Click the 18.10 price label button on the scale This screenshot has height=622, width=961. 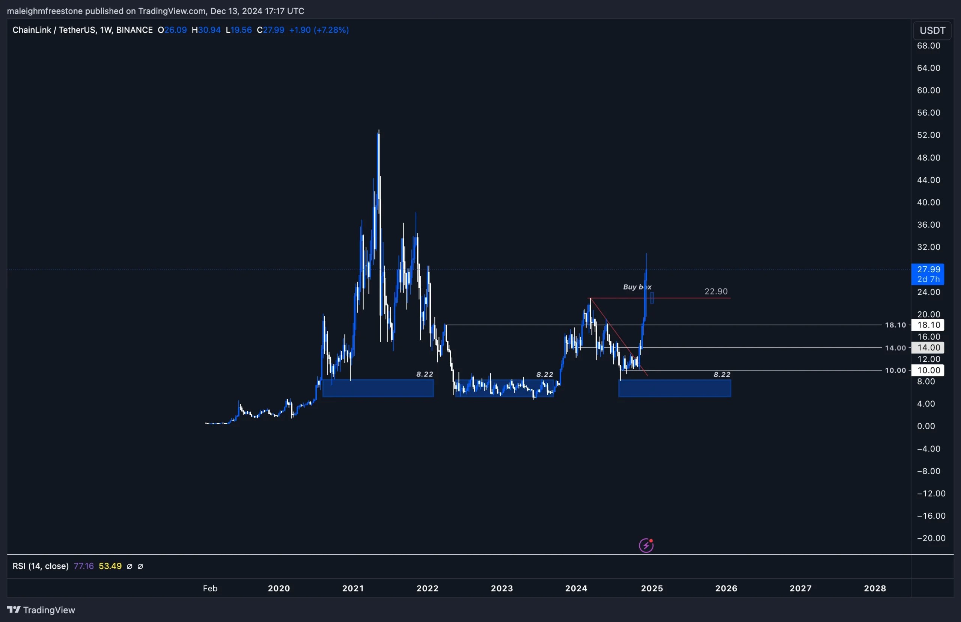(928, 325)
